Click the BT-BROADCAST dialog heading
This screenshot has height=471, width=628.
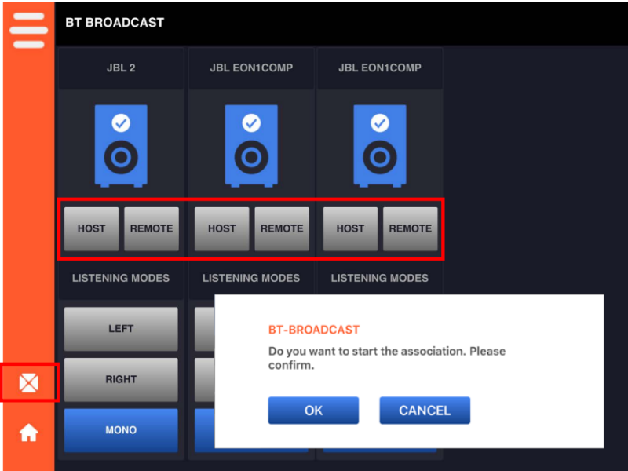click(314, 330)
